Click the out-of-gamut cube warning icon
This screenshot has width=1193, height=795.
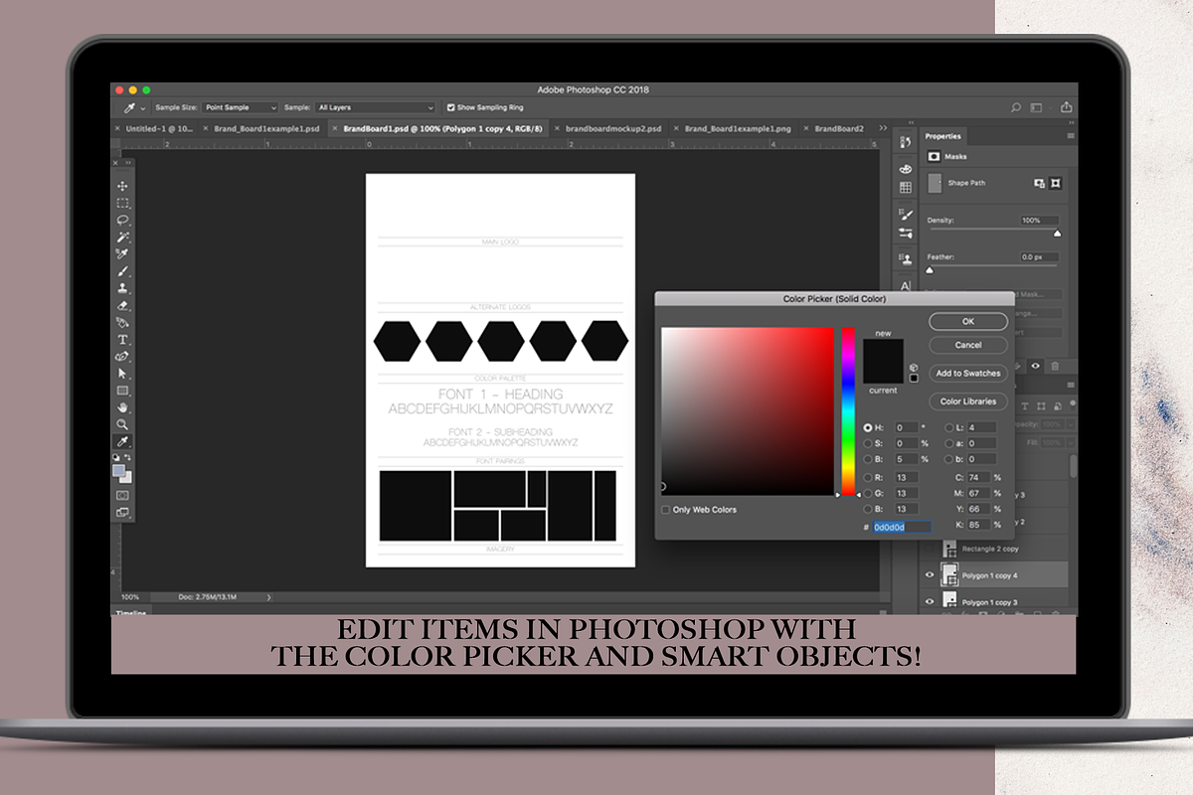point(914,368)
